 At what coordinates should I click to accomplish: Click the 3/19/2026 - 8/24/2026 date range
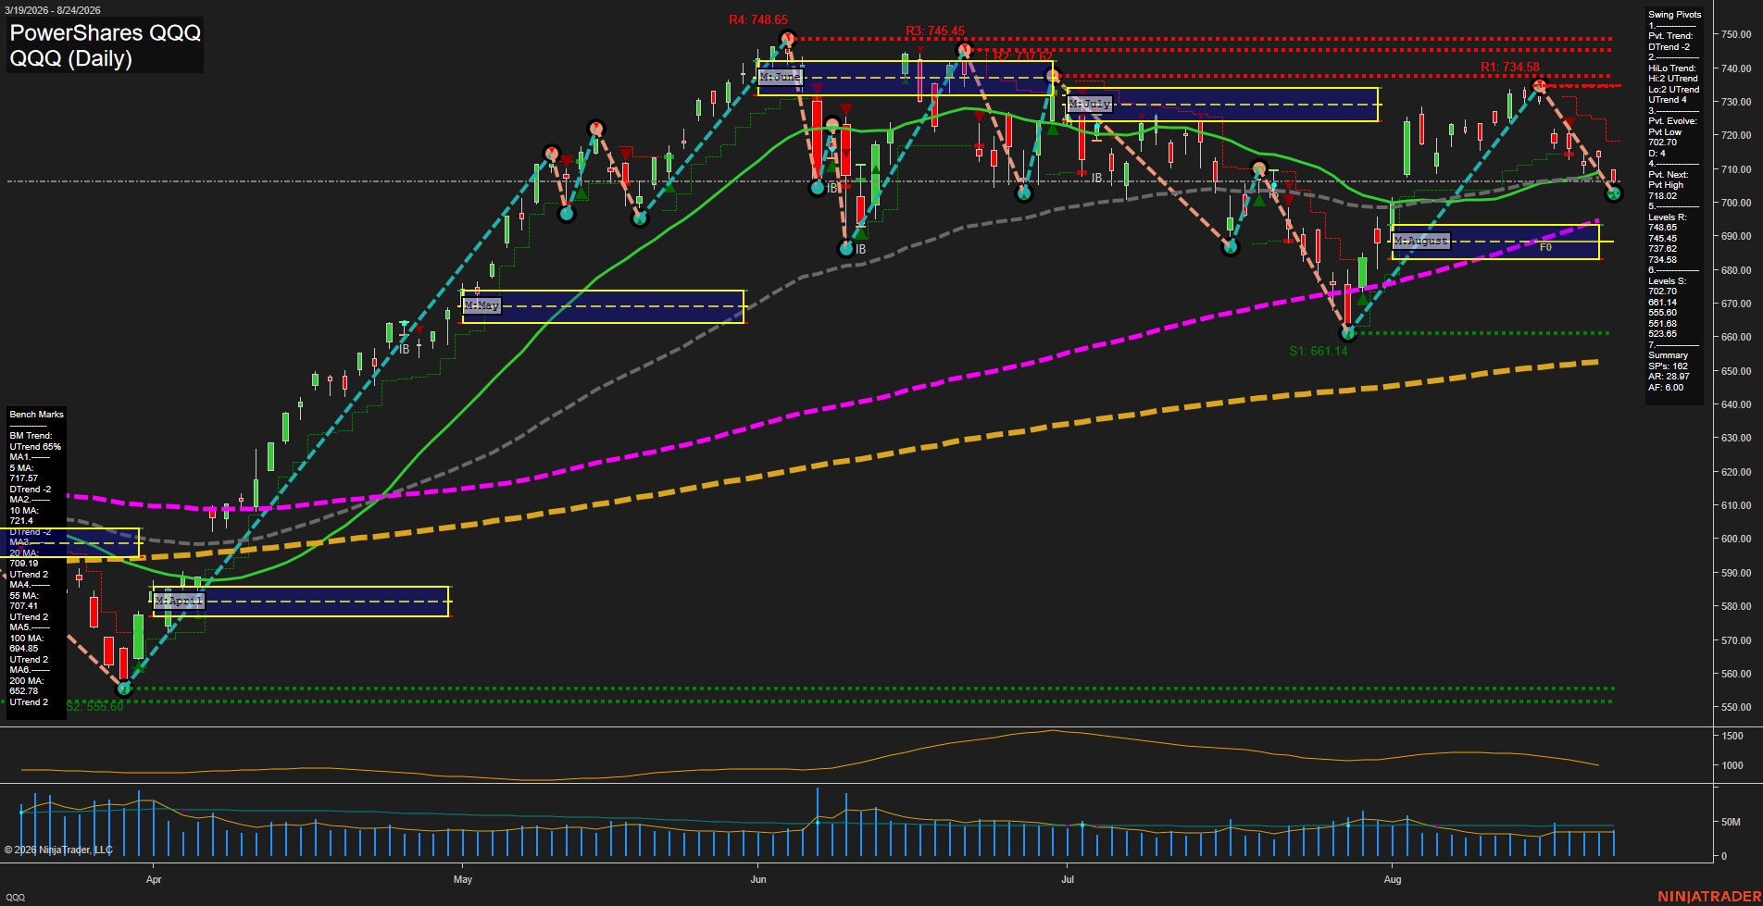tap(52, 10)
